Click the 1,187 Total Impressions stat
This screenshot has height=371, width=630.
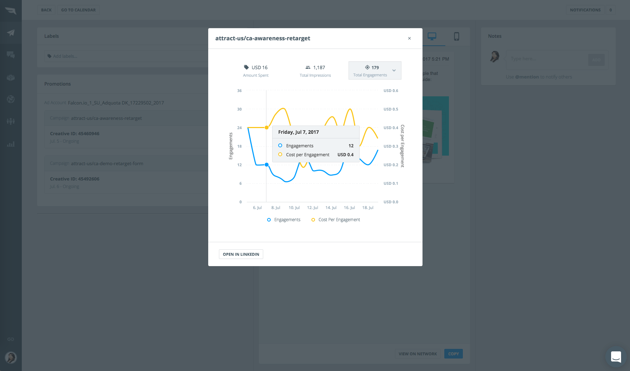pos(315,71)
